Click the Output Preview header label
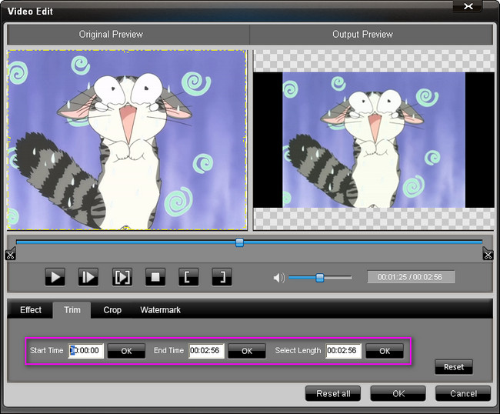The image size is (500, 414). tap(362, 35)
